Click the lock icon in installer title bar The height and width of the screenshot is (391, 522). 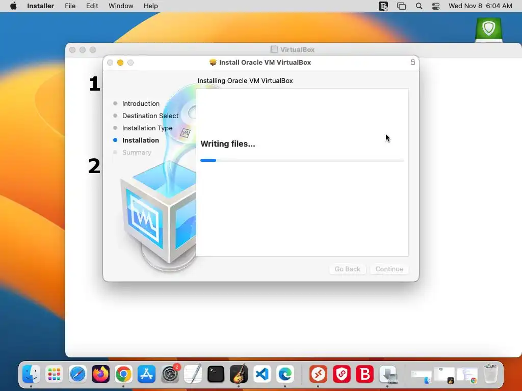coord(413,62)
